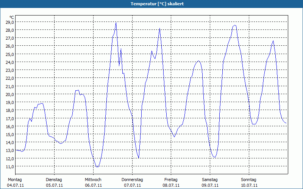
Task: Click the Sonntag day label
Action: 248,180
